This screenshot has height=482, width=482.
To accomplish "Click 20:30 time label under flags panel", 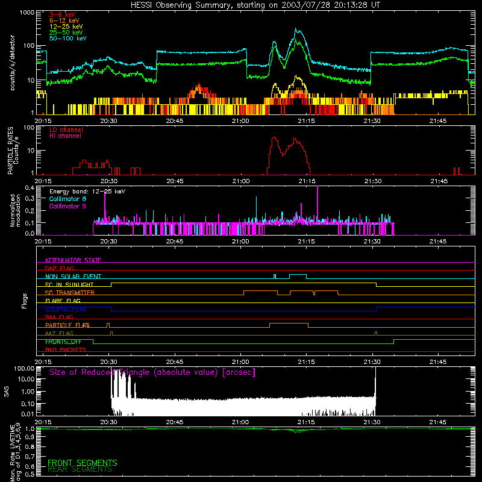I will 109,362.
